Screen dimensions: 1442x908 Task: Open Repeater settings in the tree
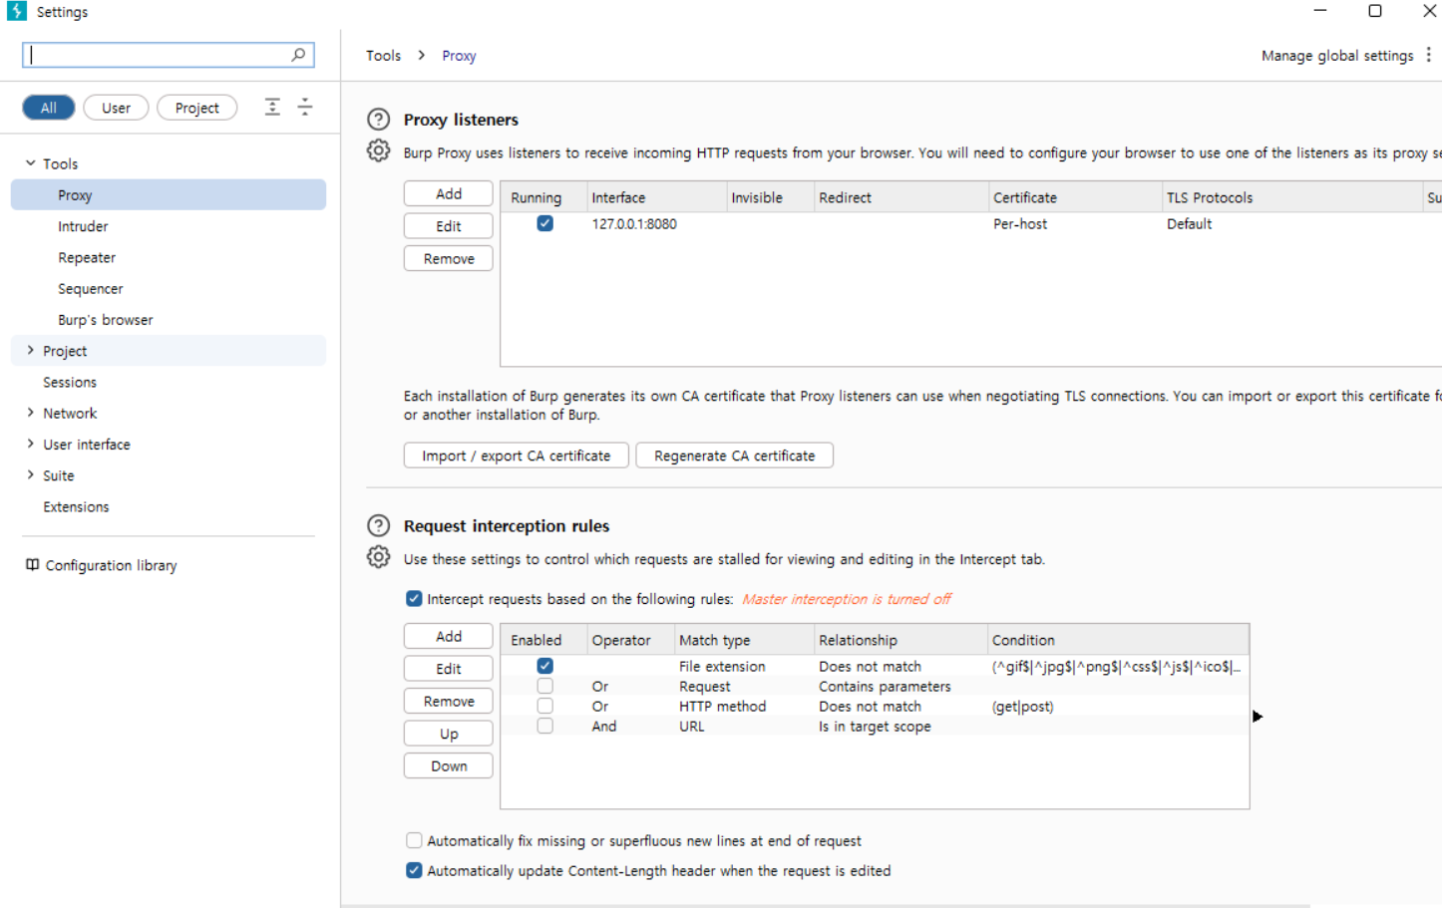click(x=87, y=257)
